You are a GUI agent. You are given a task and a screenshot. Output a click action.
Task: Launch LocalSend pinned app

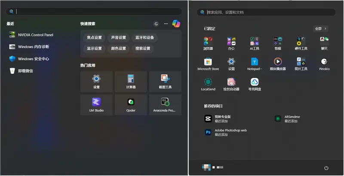pyautogui.click(x=208, y=84)
